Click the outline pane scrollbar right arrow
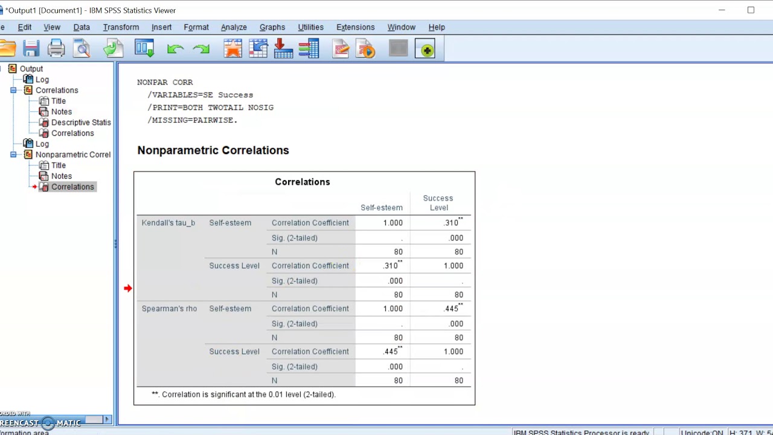The height and width of the screenshot is (435, 773). [107, 419]
